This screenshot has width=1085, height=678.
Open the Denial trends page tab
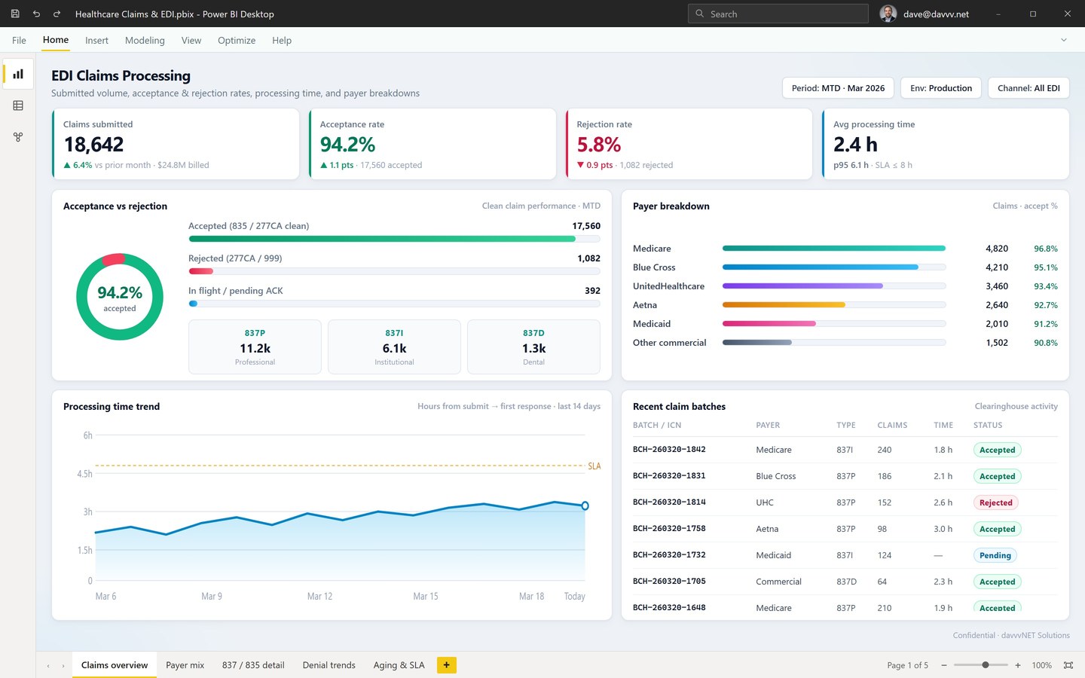point(329,665)
